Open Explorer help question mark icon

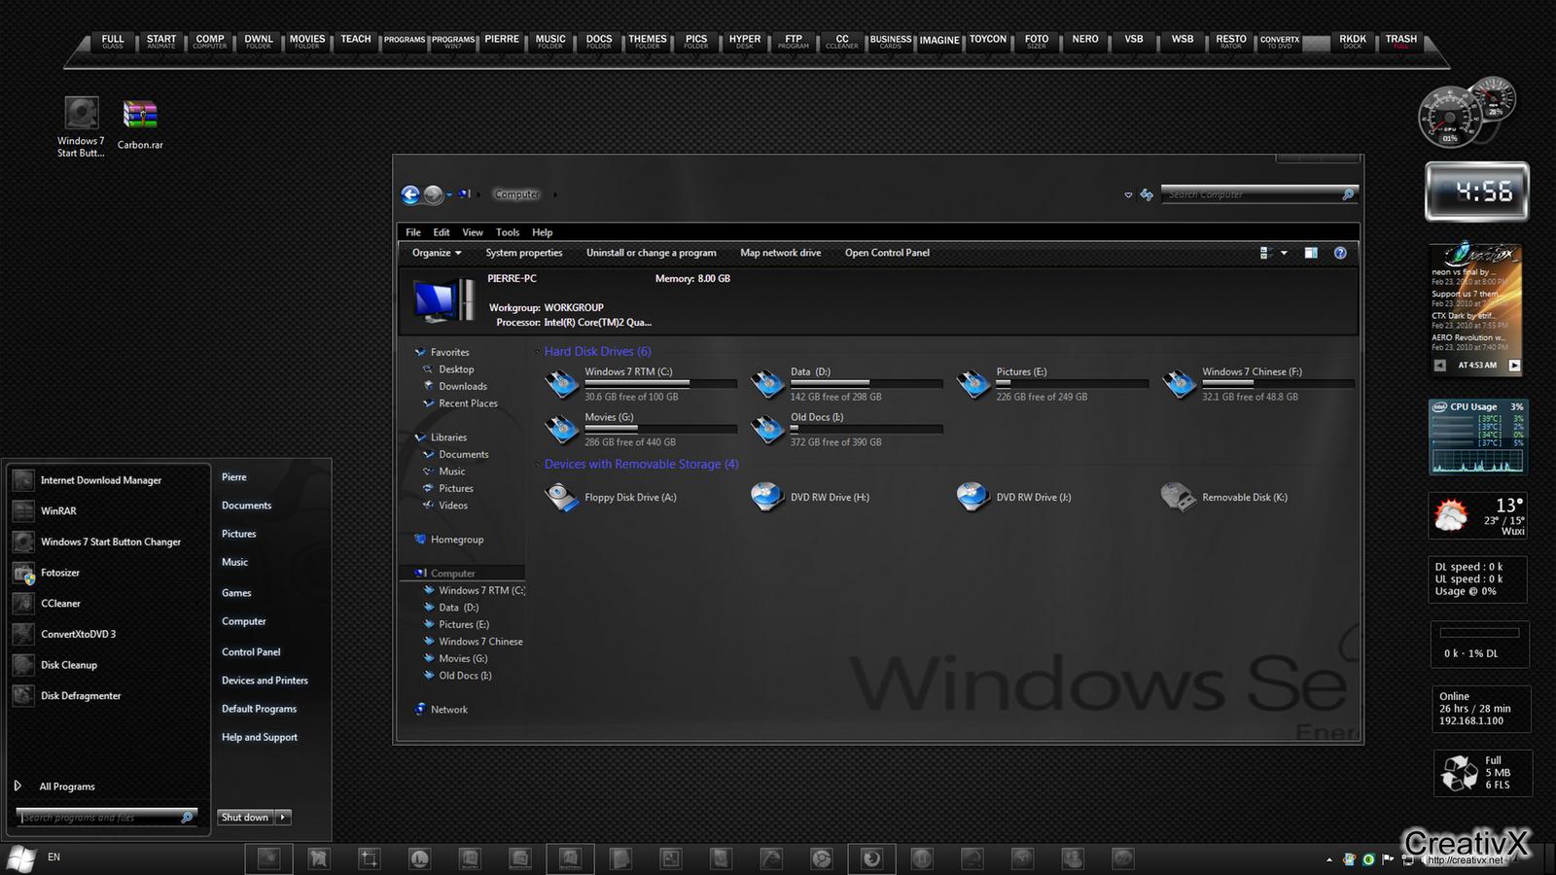tap(1340, 253)
